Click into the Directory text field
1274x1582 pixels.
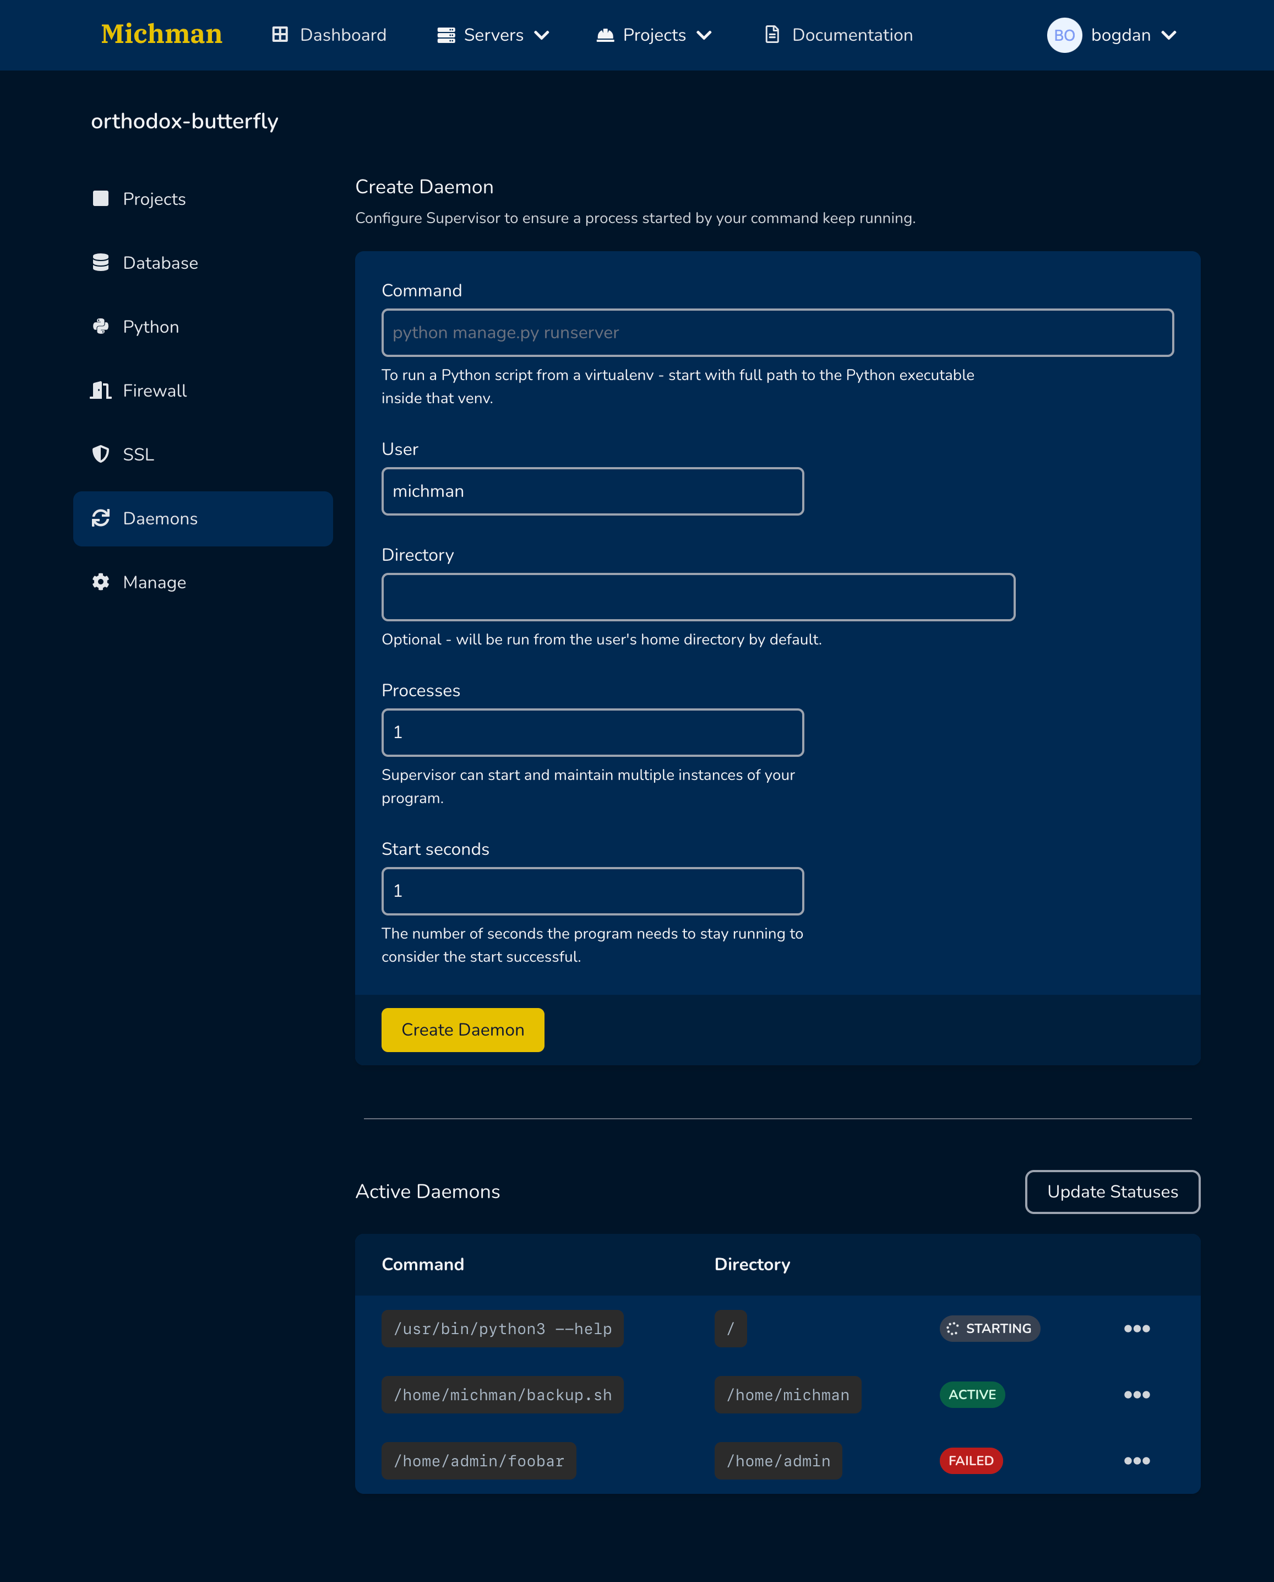point(698,597)
